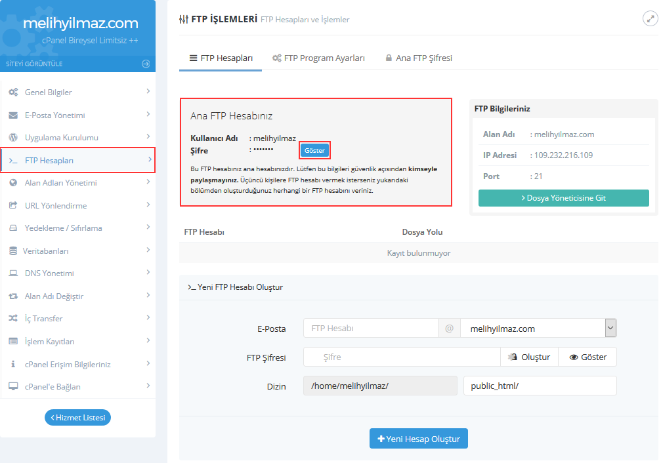Return via the Hizmet Listesi button

[77, 418]
